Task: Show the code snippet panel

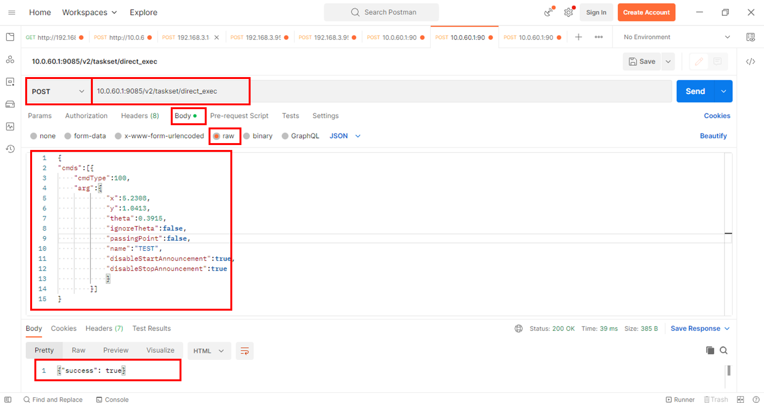Action: click(x=750, y=61)
